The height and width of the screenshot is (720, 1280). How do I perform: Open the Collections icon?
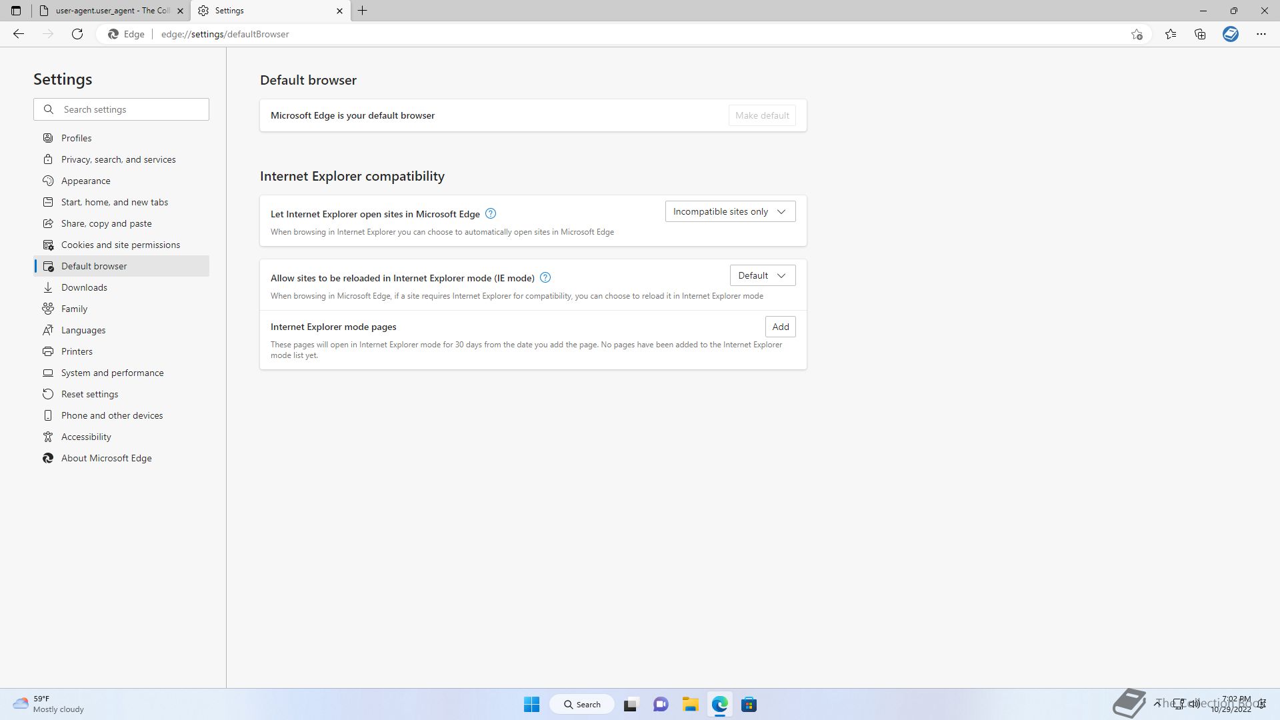click(x=1200, y=34)
